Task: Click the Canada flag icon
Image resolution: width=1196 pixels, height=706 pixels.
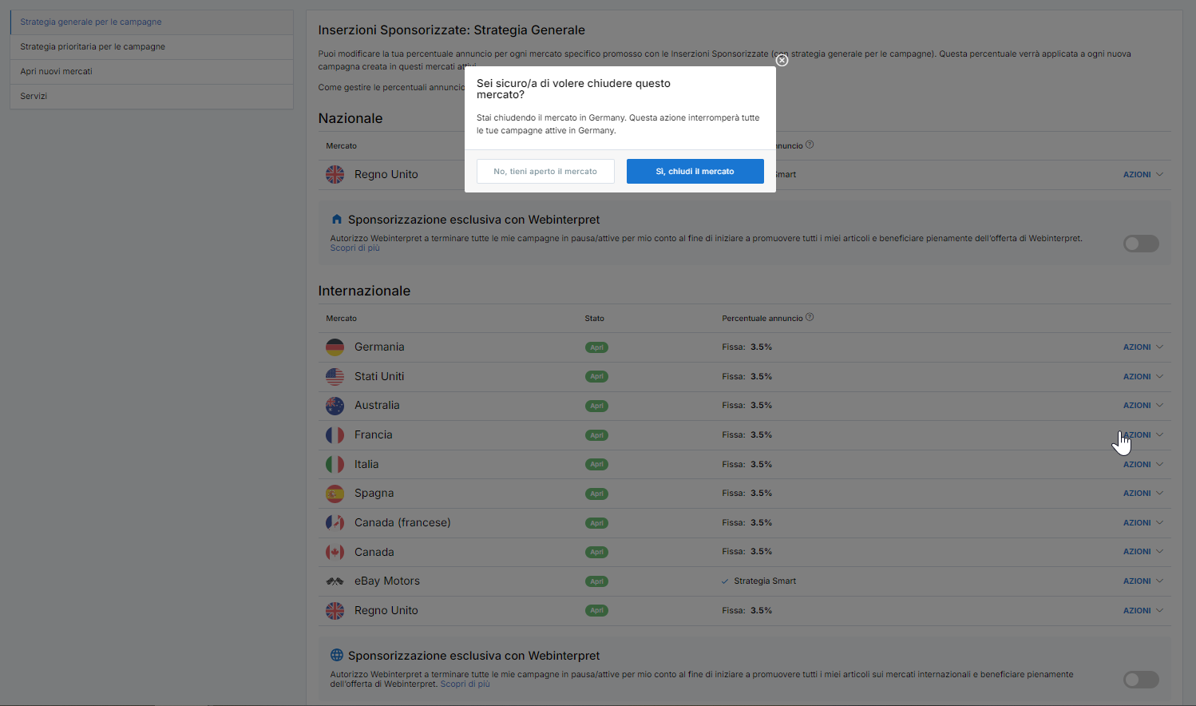Action: 335,552
